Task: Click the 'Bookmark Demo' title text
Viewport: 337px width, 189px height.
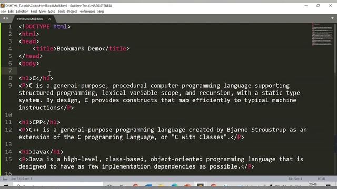Action: coord(80,49)
